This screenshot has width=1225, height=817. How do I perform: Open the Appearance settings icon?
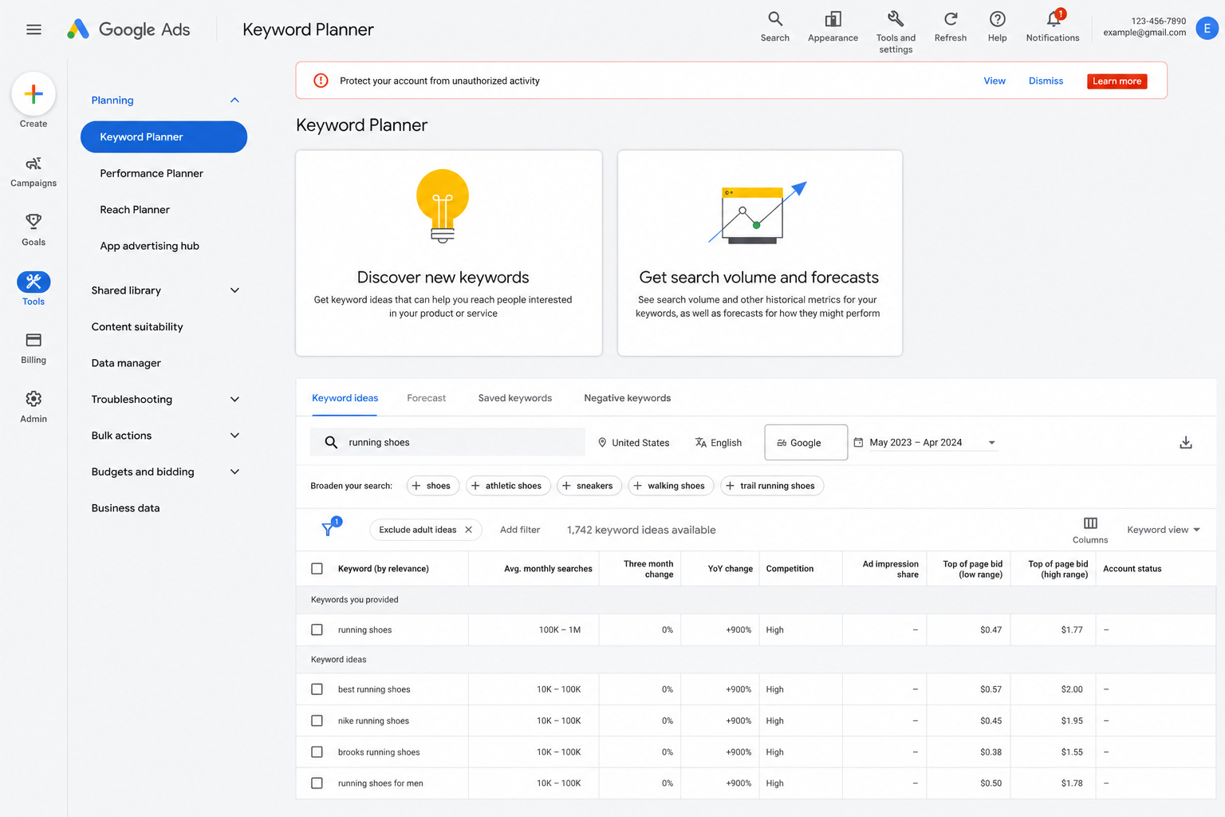[833, 26]
